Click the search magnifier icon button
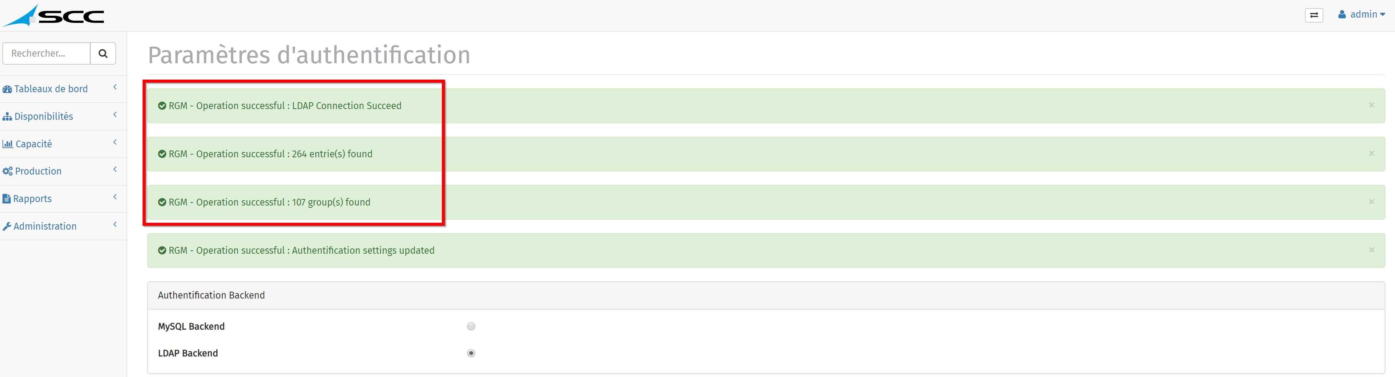 103,54
